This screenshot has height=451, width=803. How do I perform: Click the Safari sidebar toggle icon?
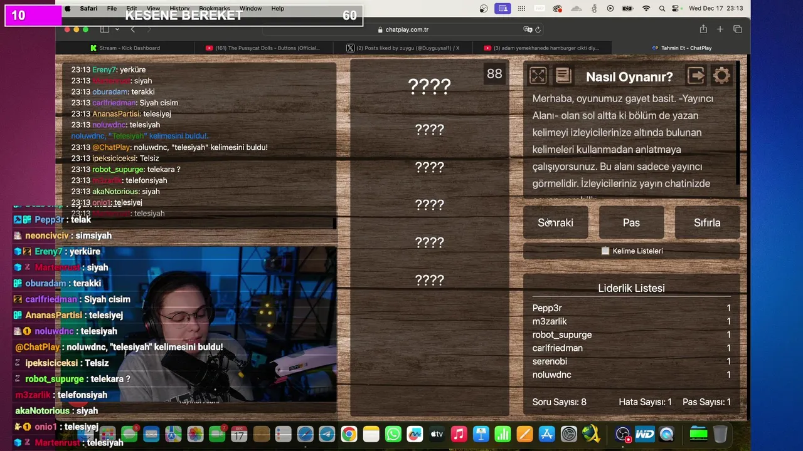(105, 29)
